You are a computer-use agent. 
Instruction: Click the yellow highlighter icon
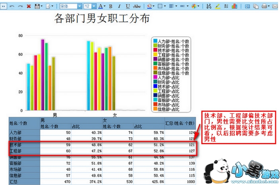[218, 6]
